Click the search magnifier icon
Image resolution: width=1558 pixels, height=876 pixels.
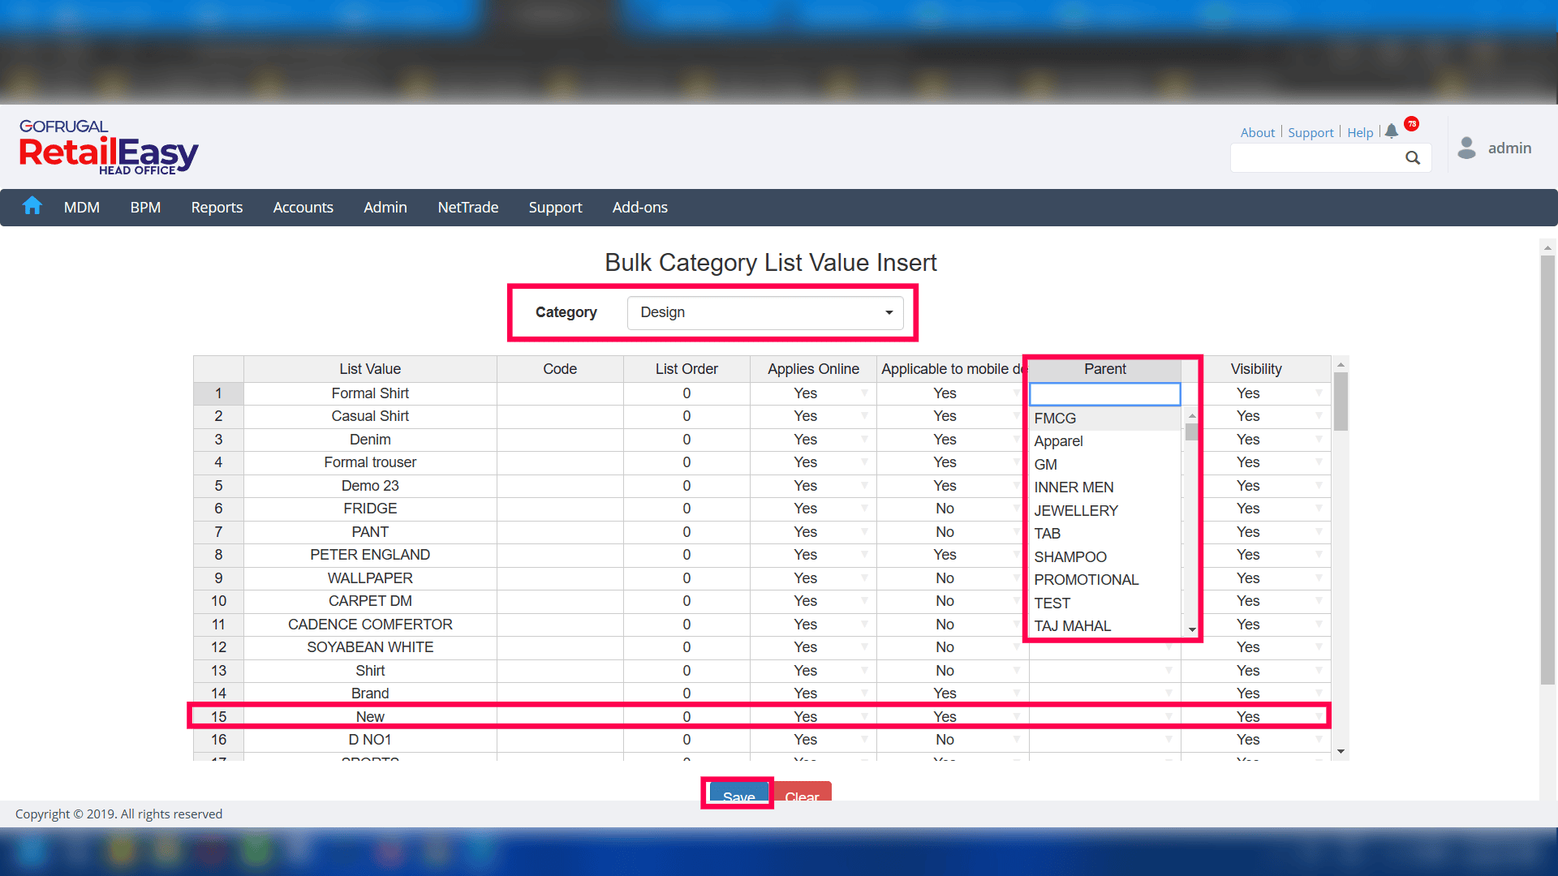pos(1413,158)
